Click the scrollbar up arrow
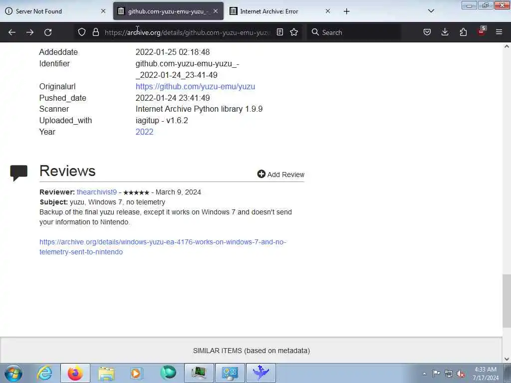The image size is (511, 383). pos(507,46)
